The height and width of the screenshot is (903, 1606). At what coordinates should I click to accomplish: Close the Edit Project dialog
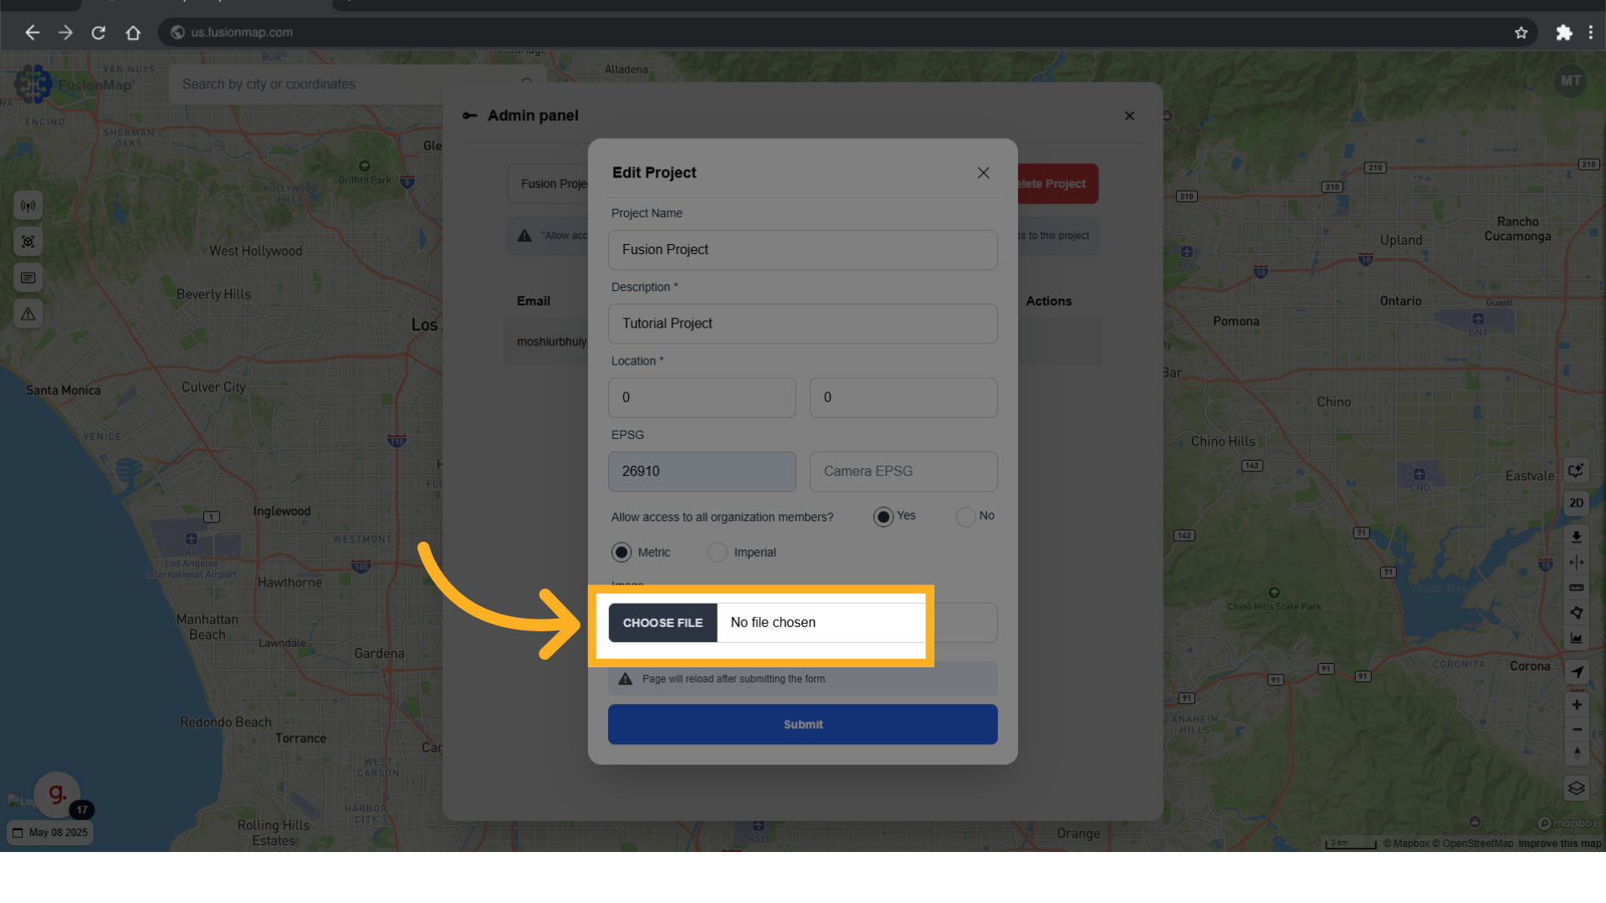pyautogui.click(x=984, y=173)
